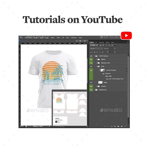Select the adjustment layer filter icon
This screenshot has height=147, width=147.
[x=103, y=45]
